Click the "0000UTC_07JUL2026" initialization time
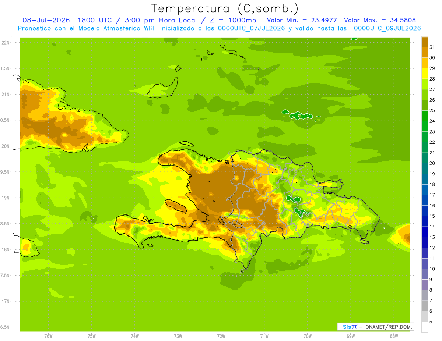The image size is (442, 341). click(x=252, y=28)
